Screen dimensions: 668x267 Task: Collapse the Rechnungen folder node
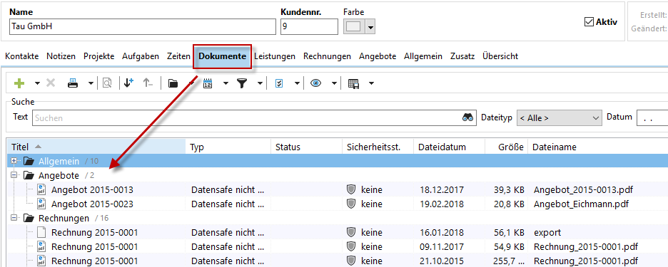[14, 218]
